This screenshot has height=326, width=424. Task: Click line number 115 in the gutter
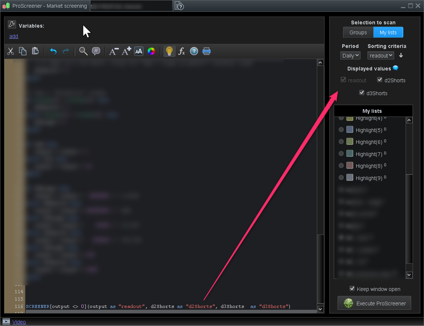19,299
